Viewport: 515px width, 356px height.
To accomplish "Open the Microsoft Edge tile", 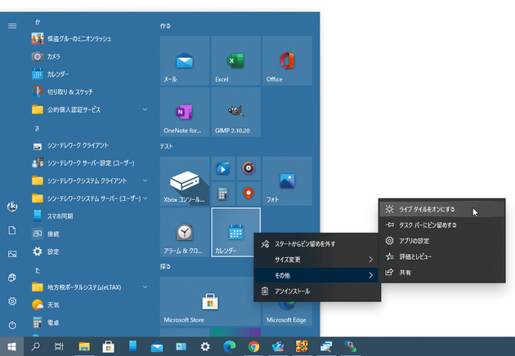I will point(287,314).
